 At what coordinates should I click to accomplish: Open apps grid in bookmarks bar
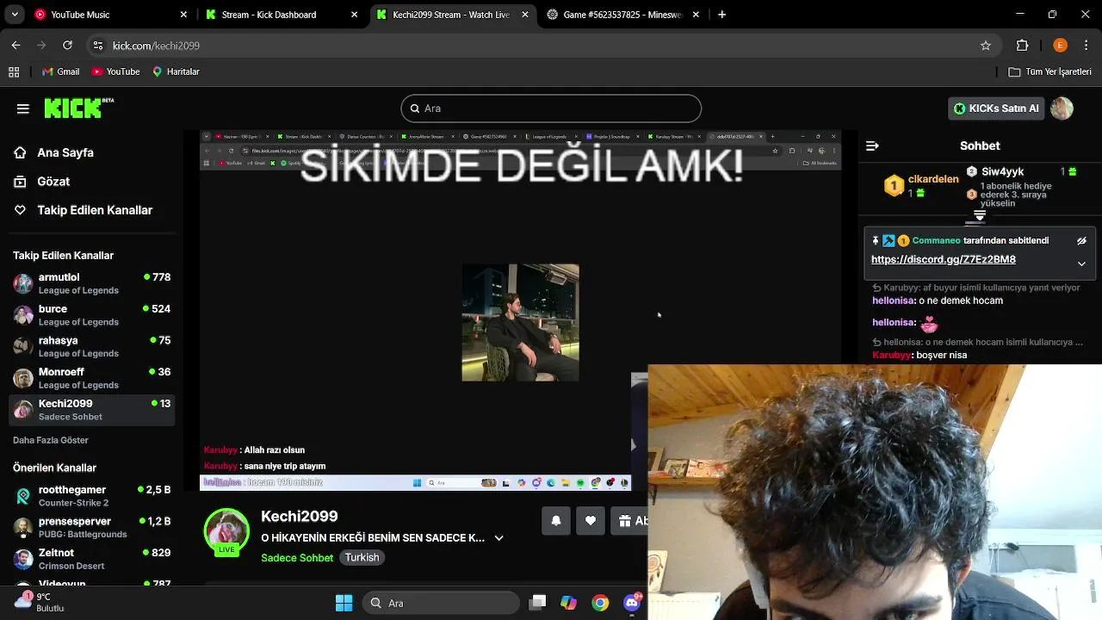point(14,71)
